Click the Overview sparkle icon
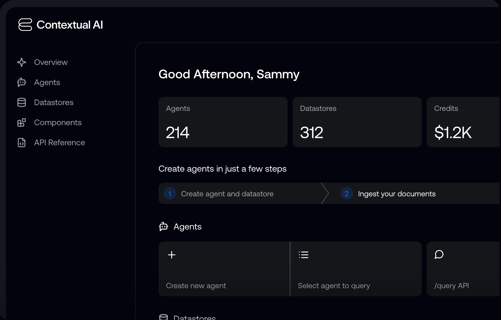 pos(22,62)
